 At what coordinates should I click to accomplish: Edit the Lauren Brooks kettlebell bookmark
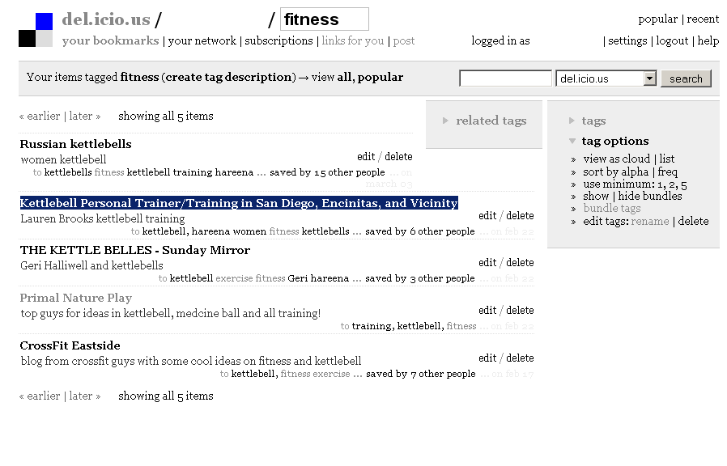pyautogui.click(x=487, y=216)
